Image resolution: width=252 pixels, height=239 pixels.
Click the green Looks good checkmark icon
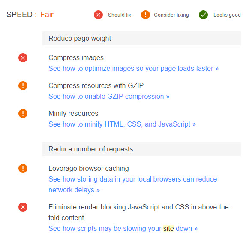[x=203, y=15]
